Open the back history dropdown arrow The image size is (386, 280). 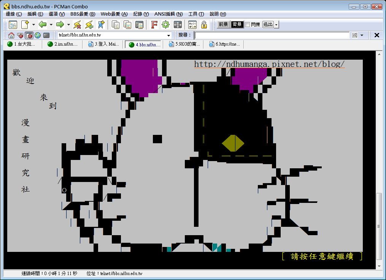point(51,25)
